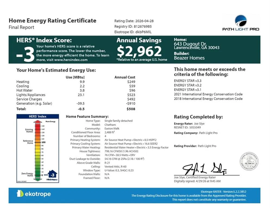270x208 pixels.
Task: Click the 2021 International Energy Conservation Code line
Action: pos(208,94)
